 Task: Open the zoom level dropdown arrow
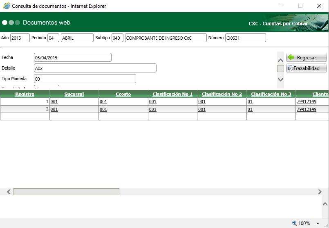(318, 223)
